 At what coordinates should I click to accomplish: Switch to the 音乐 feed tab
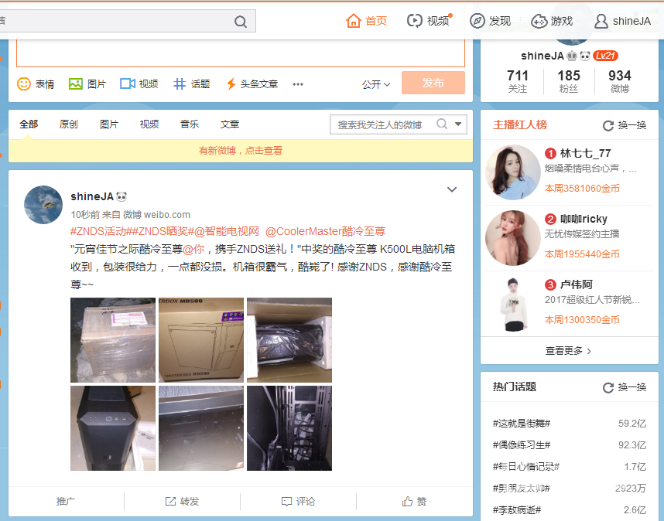click(190, 124)
